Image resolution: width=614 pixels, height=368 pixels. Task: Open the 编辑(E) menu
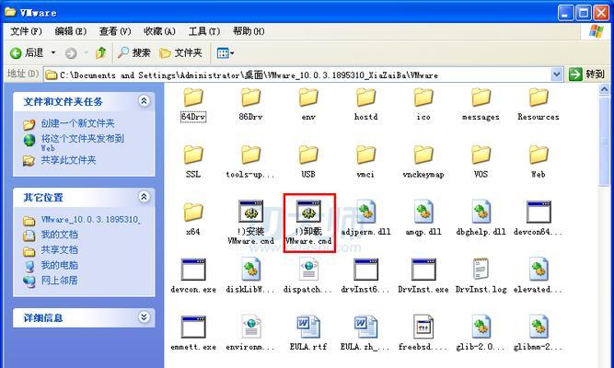coord(71,31)
